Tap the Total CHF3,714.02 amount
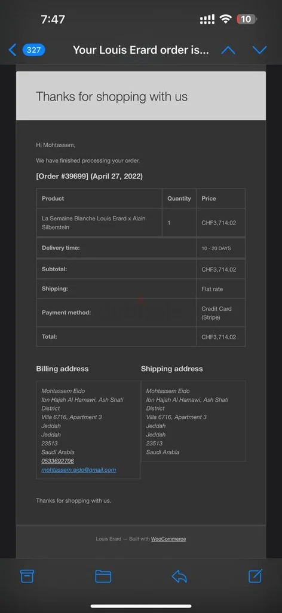 tap(219, 337)
